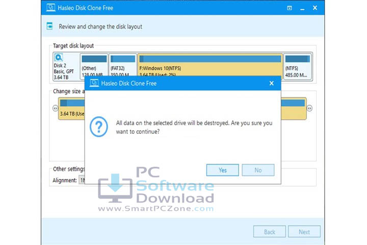
Task: Open the Alignment dropdown
Action: (82, 180)
